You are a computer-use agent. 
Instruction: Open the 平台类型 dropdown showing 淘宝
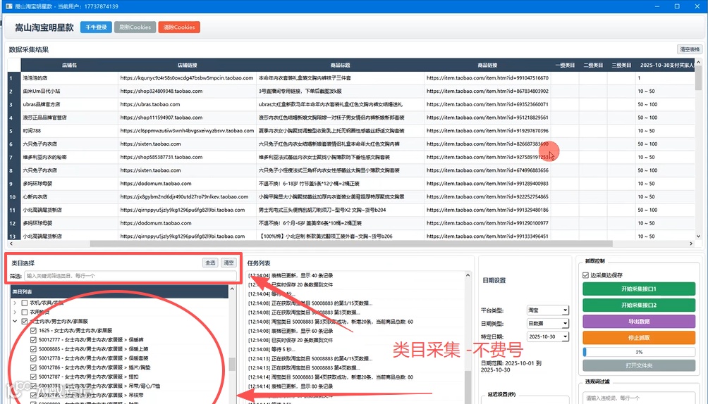548,310
